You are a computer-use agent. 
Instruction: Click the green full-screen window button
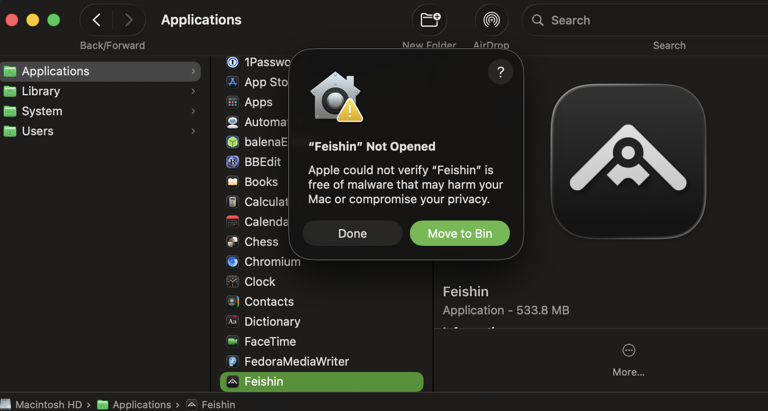pos(54,20)
